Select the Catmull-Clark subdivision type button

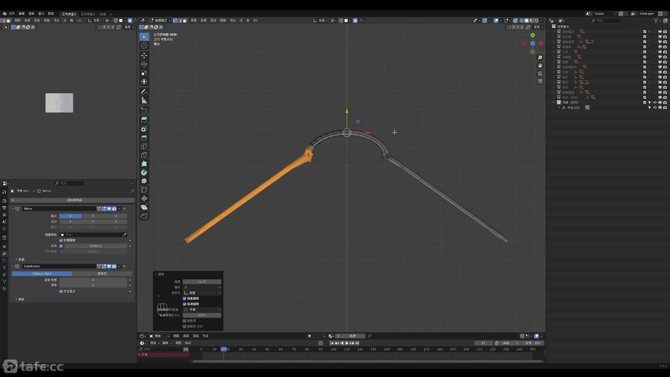coord(42,274)
